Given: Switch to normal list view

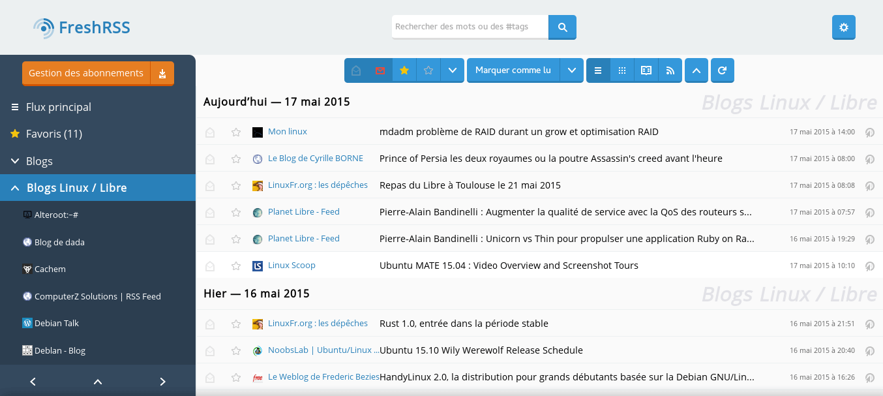Looking at the screenshot, I should tap(598, 70).
